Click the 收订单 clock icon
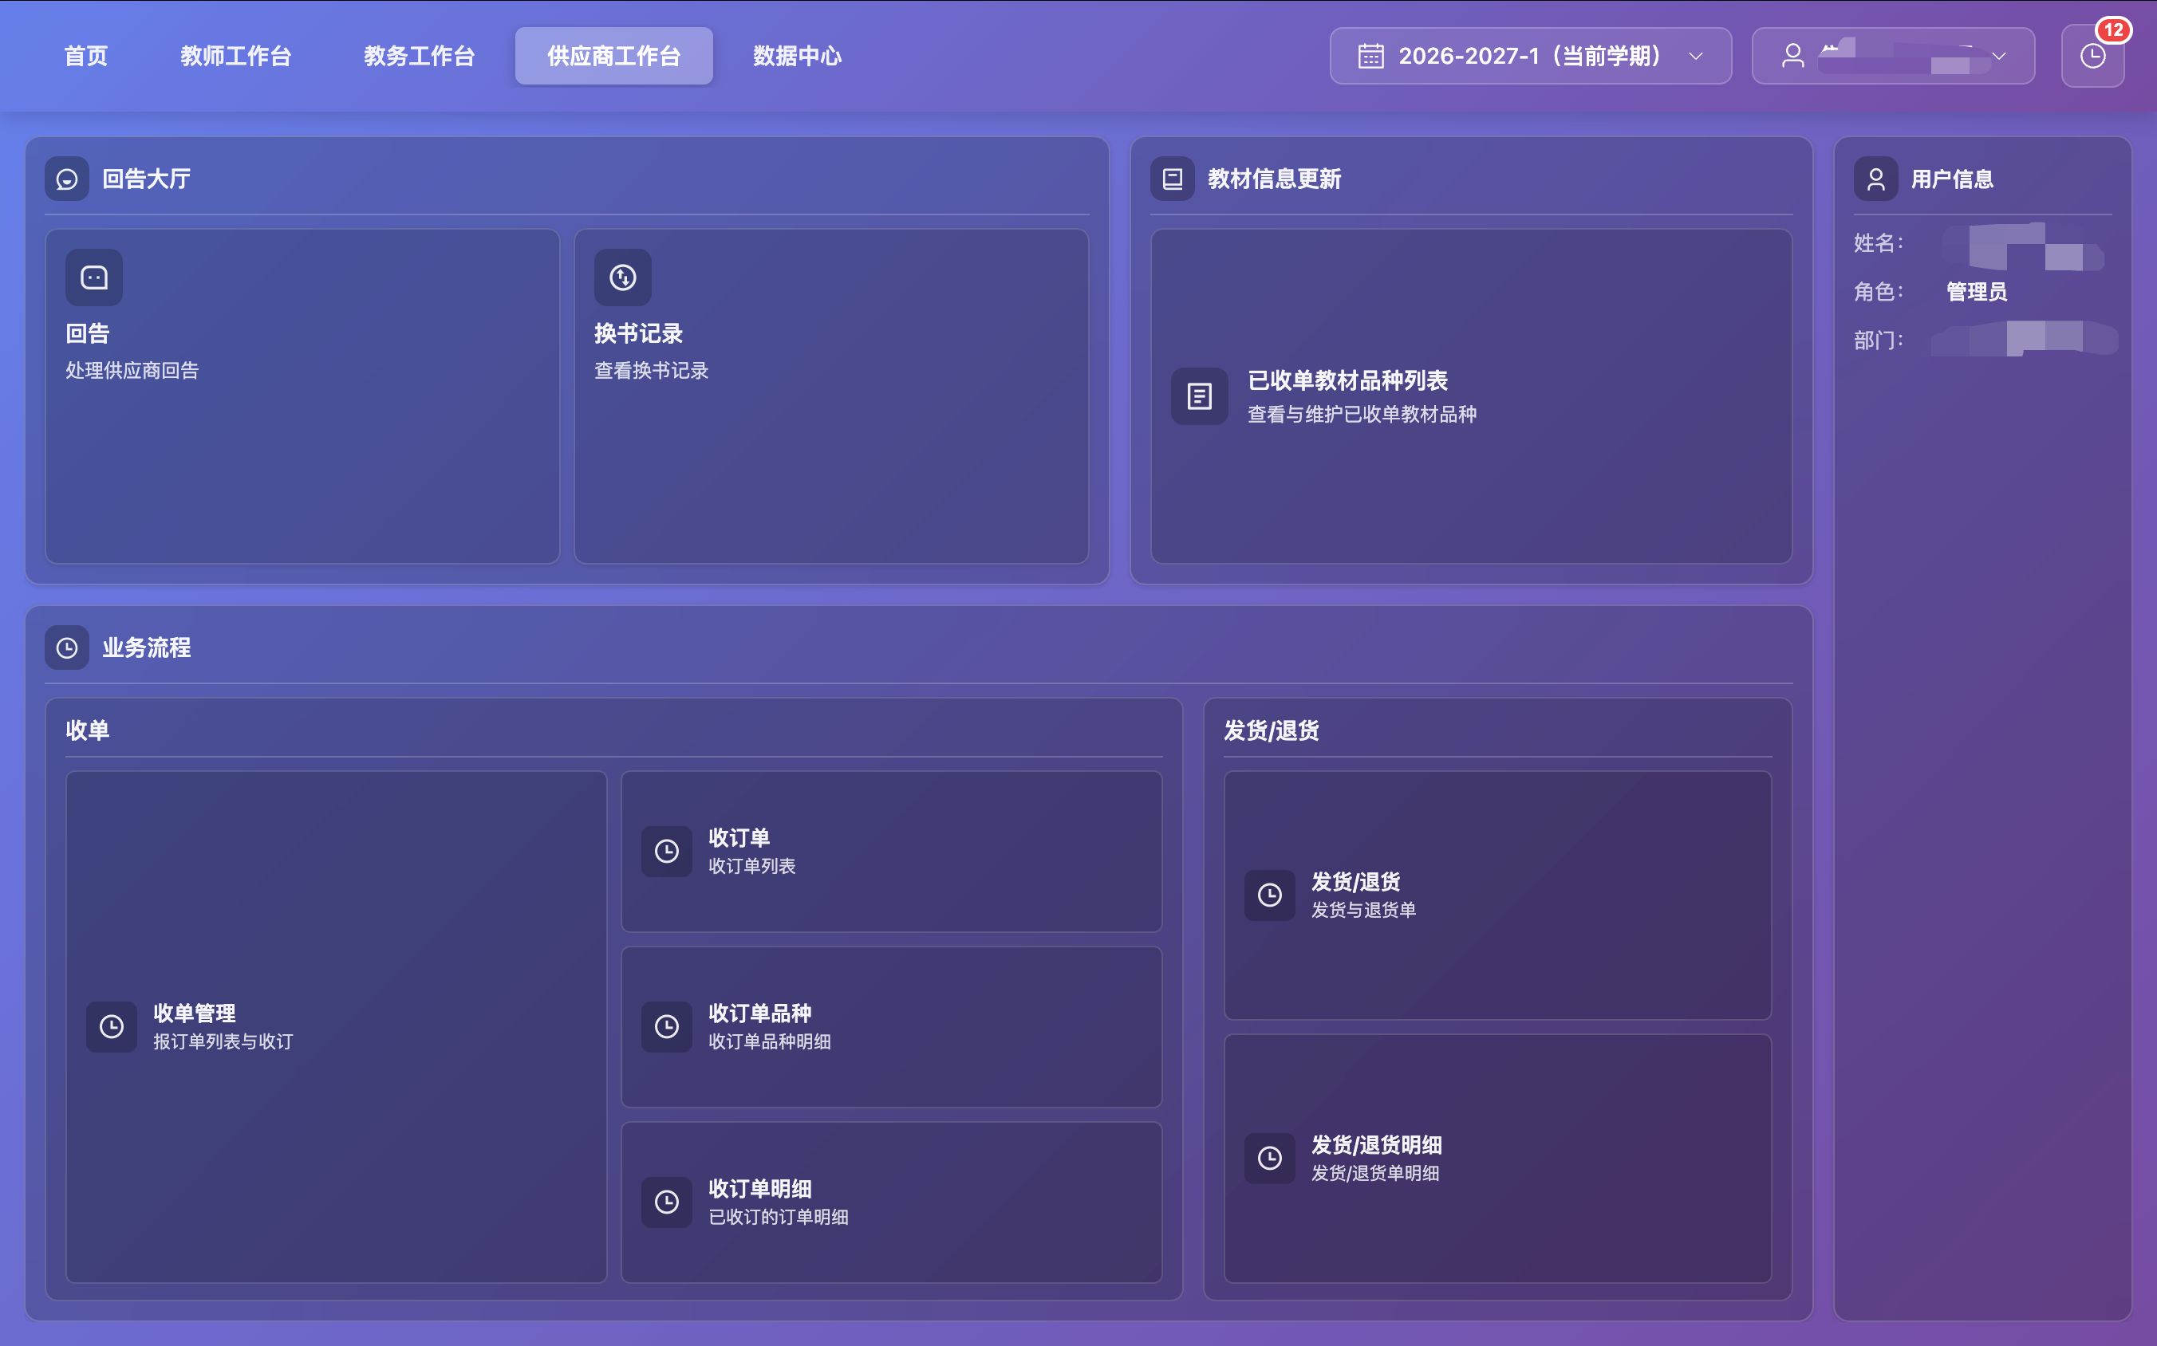This screenshot has height=1346, width=2157. tap(666, 851)
